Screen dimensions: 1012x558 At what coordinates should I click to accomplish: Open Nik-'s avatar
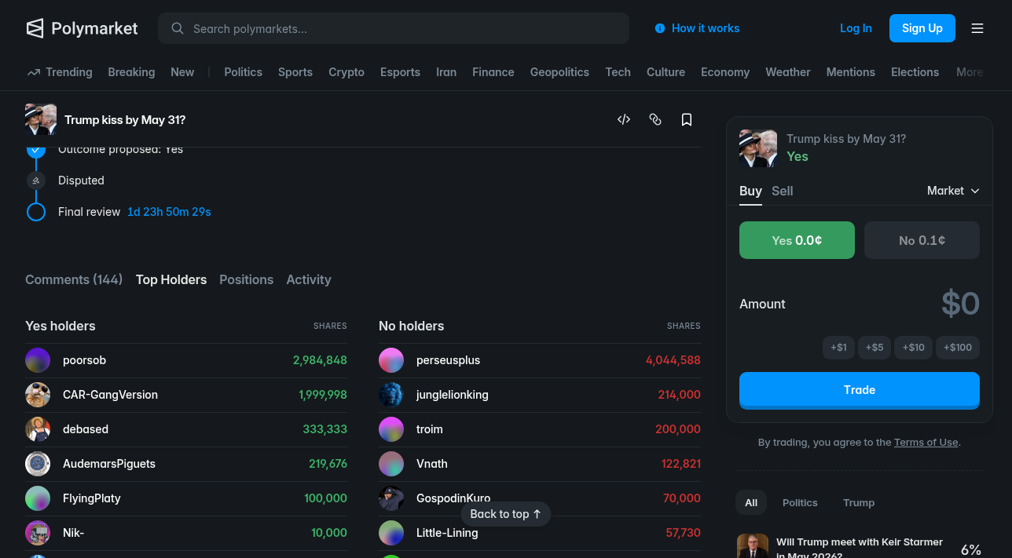click(x=38, y=533)
